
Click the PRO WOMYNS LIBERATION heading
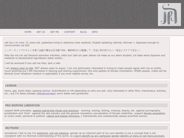[86, 105]
